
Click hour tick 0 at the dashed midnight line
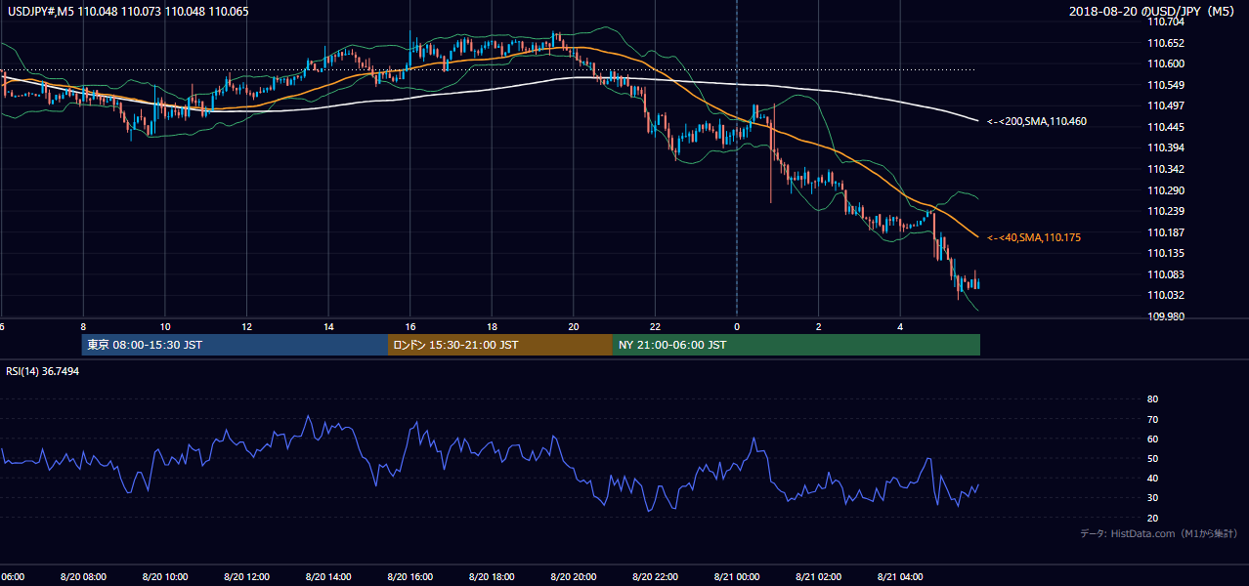point(737,327)
